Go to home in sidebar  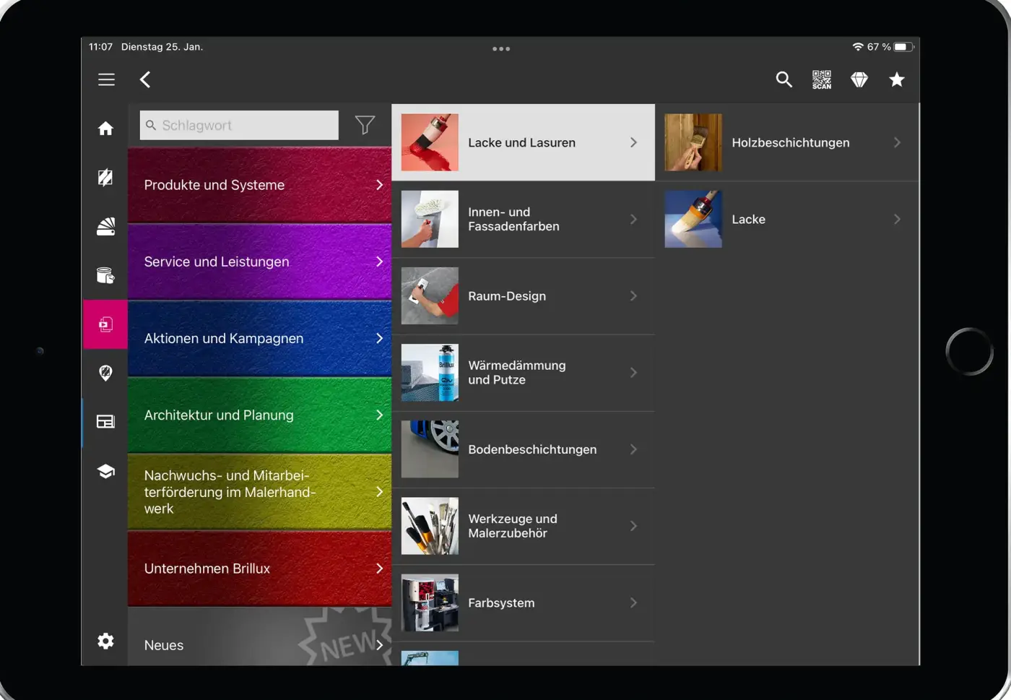click(105, 129)
